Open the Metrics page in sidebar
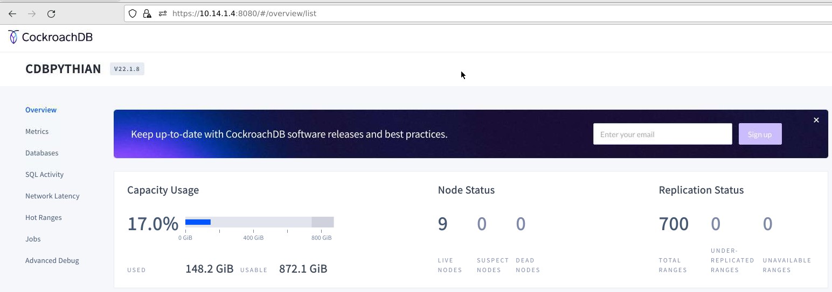The width and height of the screenshot is (832, 292). [x=37, y=131]
